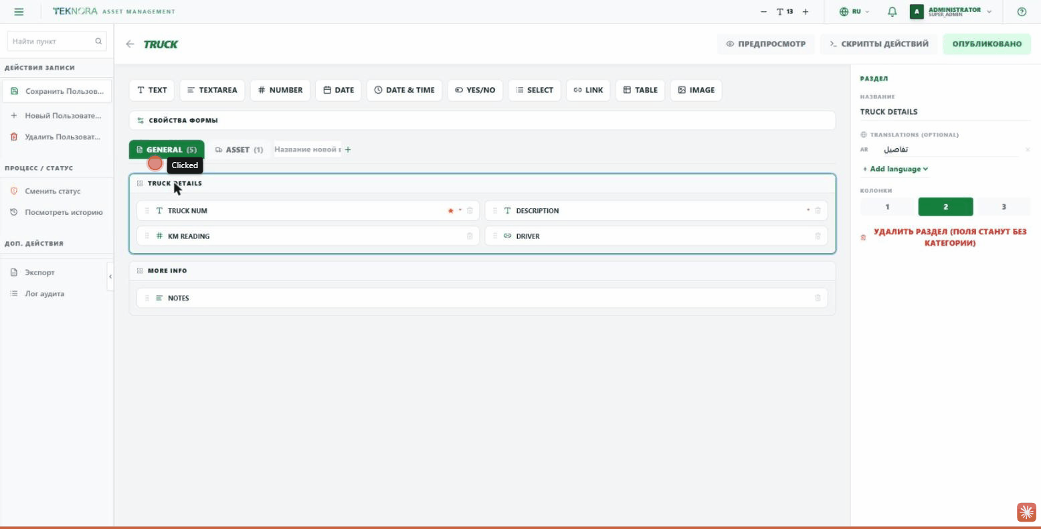Viewport: 1041px width, 529px height.
Task: Edit section name TRUCK DETAILS input
Action: 945,112
